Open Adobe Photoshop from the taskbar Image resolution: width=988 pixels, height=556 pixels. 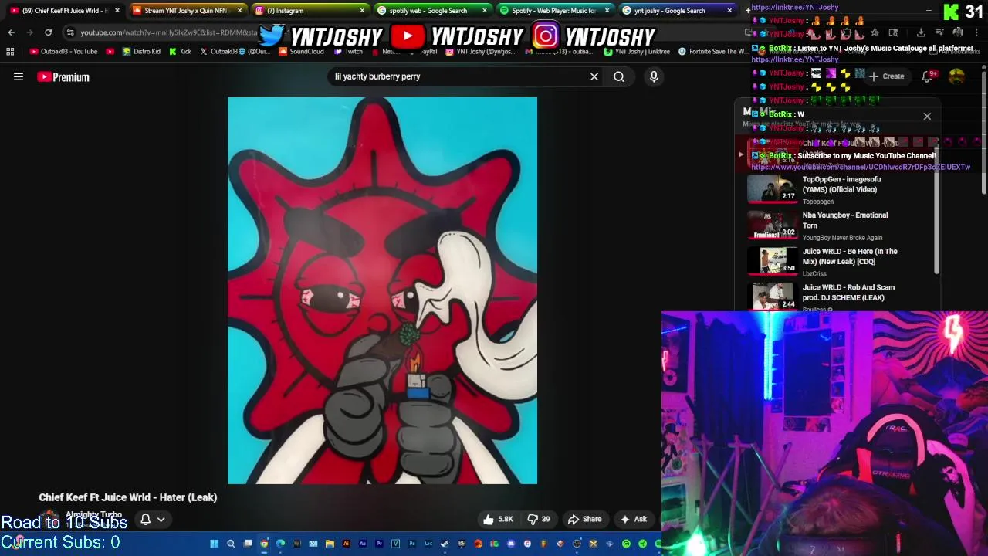pyautogui.click(x=412, y=544)
